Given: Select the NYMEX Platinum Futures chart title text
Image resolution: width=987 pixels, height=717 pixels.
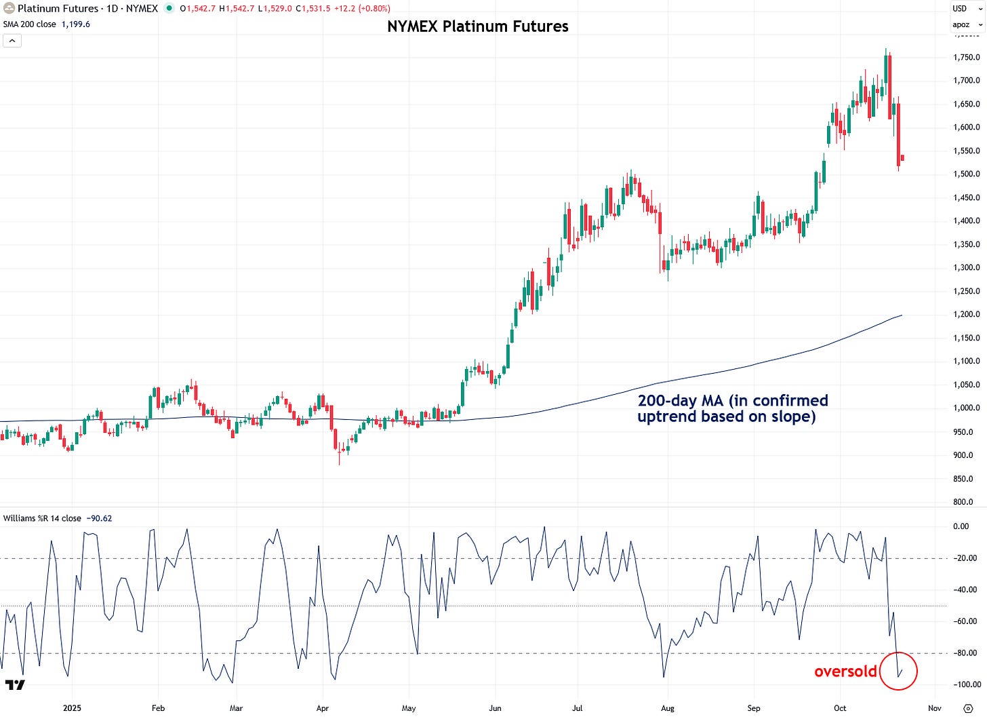Looking at the screenshot, I should coord(478,26).
